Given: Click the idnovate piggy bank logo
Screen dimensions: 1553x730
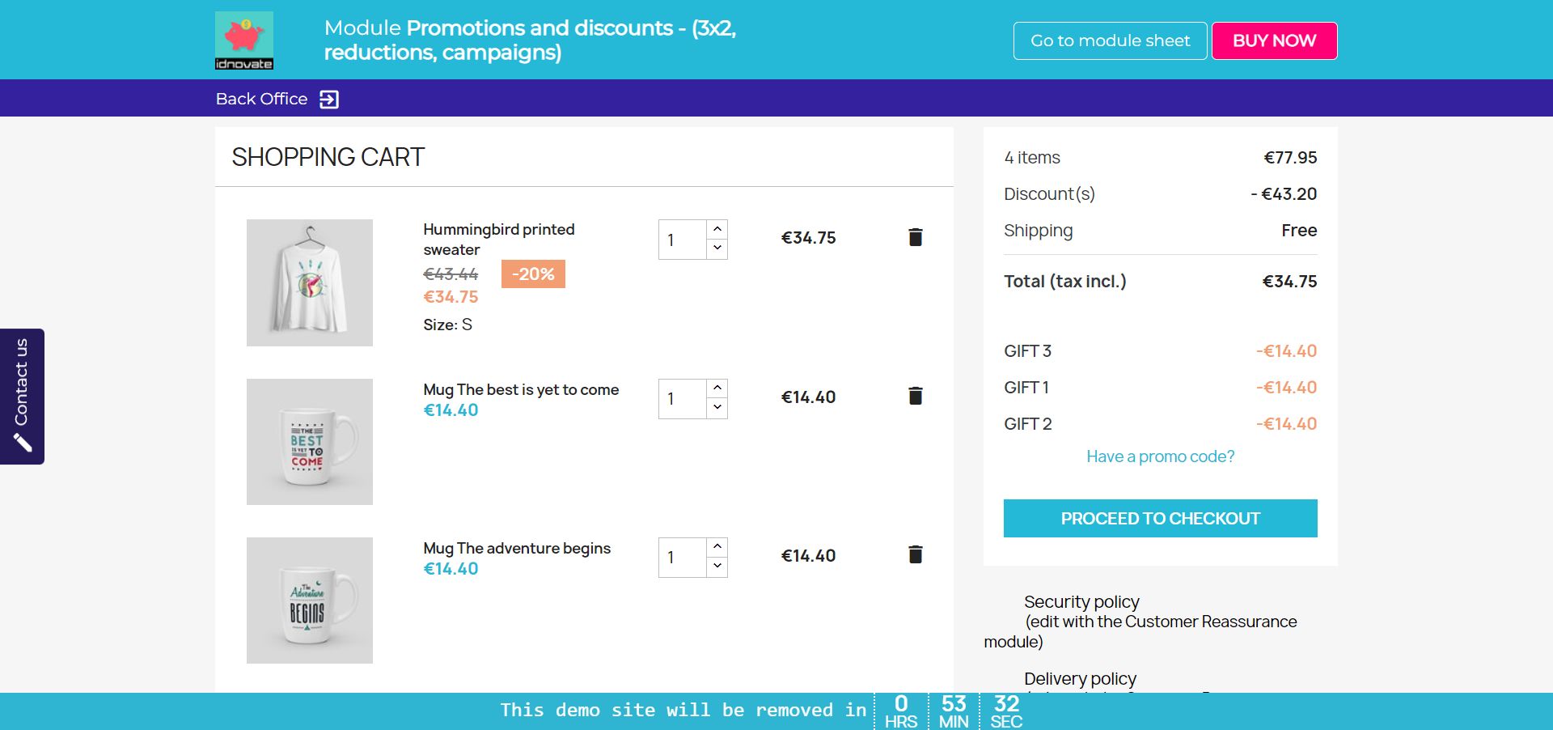Looking at the screenshot, I should 244,40.
